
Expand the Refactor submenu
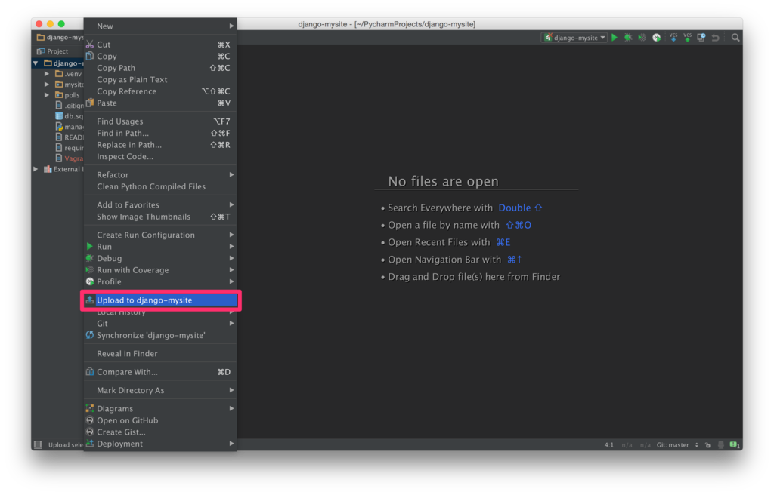click(160, 174)
